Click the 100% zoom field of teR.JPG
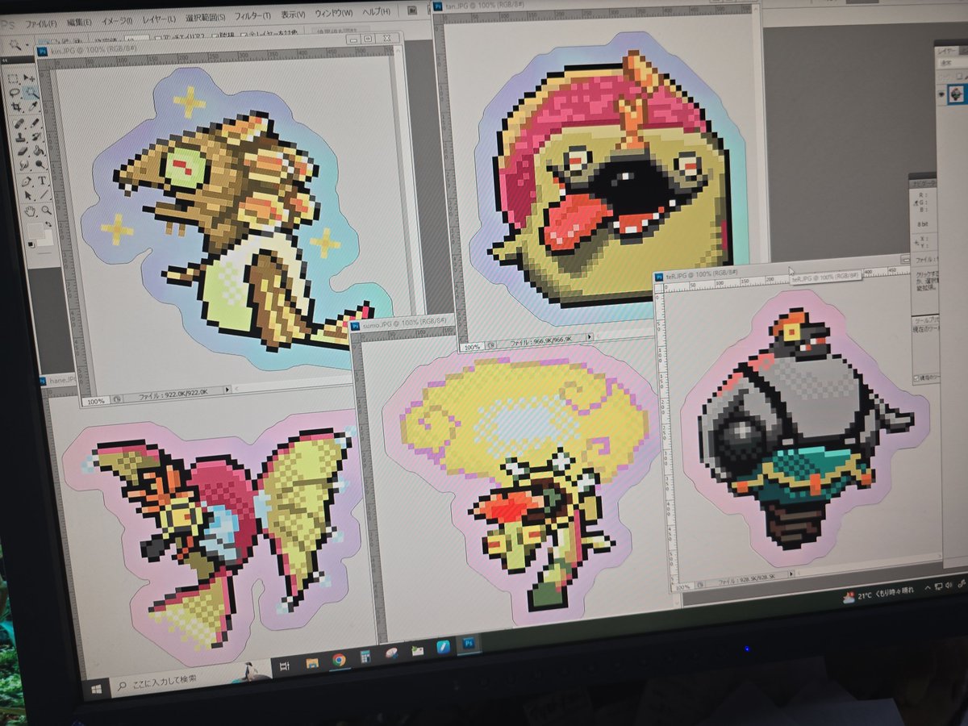The width and height of the screenshot is (968, 726). [684, 587]
